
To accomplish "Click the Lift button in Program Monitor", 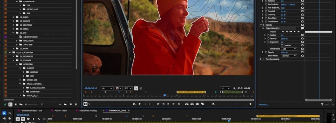I will coord(187,104).
